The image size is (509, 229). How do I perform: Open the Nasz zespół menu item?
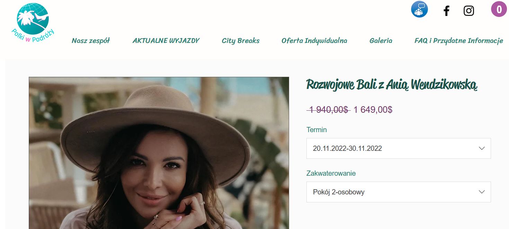point(91,40)
